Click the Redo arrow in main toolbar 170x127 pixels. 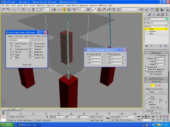(8, 10)
